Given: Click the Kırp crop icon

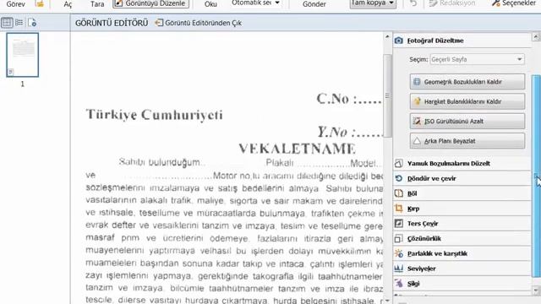Looking at the screenshot, I should 398,209.
